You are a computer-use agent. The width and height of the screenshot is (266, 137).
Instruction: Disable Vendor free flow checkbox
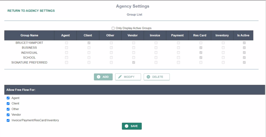(x=8, y=115)
